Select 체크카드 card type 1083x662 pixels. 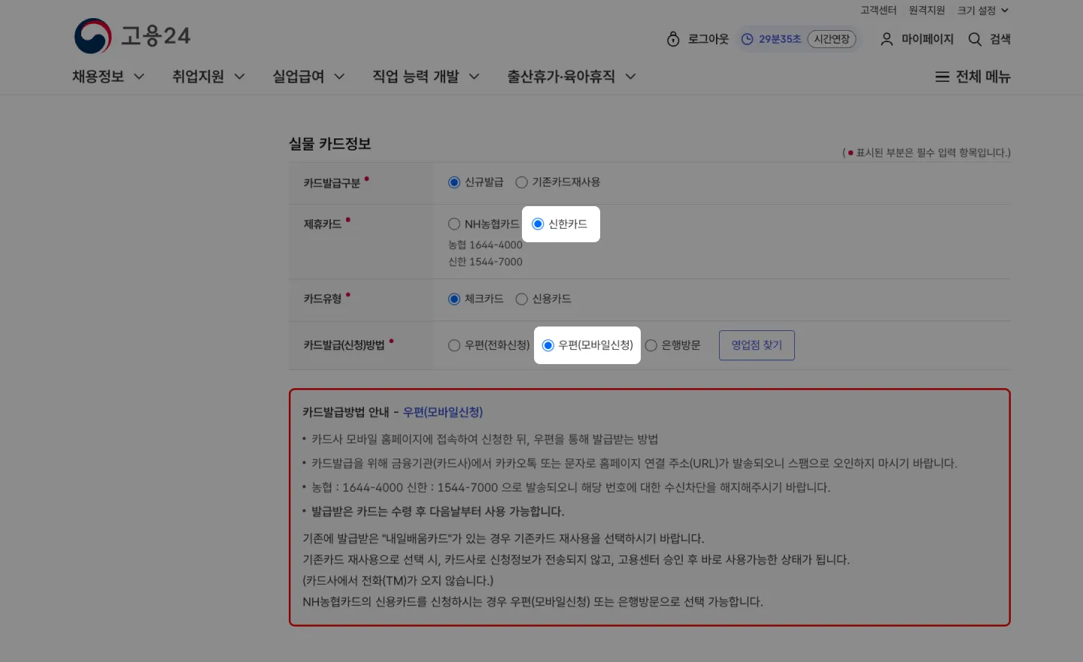click(454, 299)
